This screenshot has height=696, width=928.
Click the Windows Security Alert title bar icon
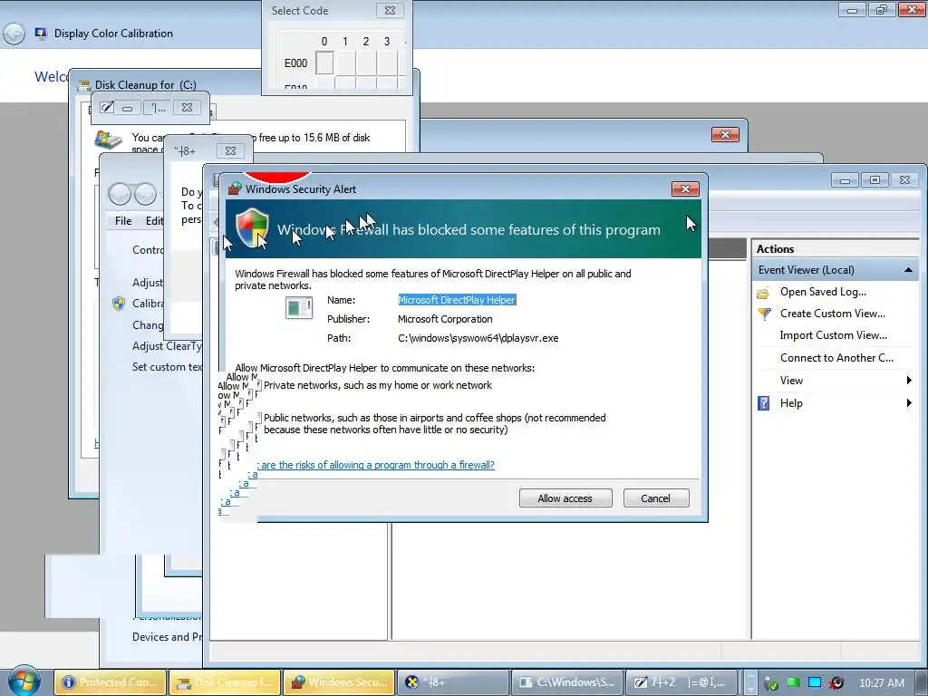pos(235,188)
